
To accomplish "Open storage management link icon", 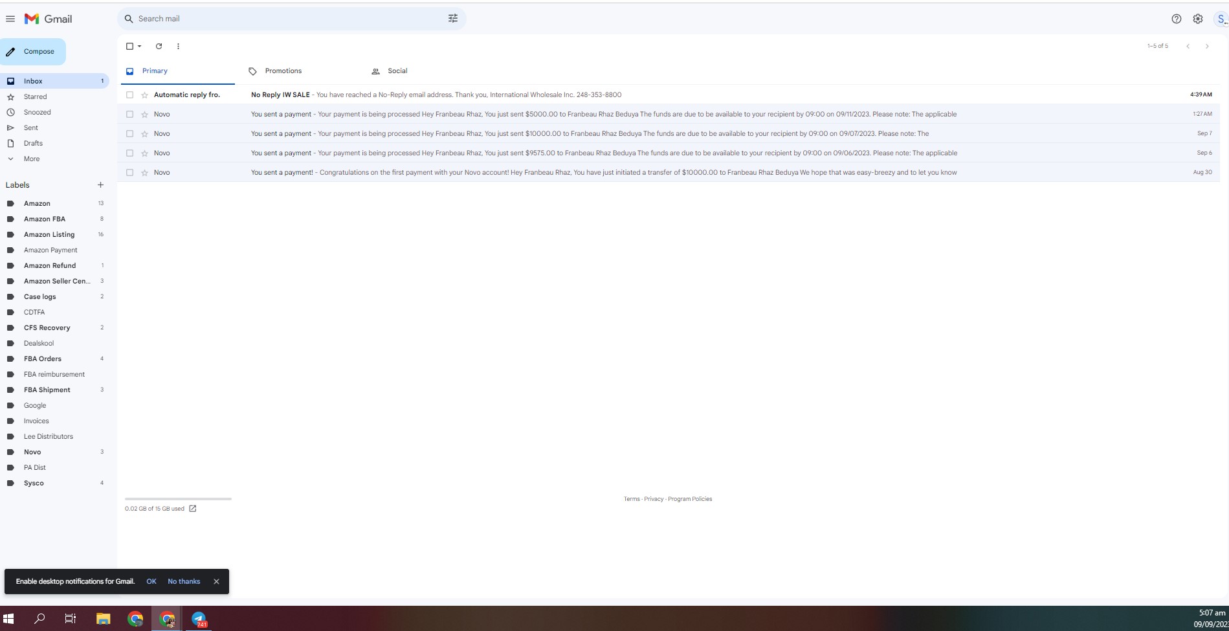I will click(x=193, y=509).
